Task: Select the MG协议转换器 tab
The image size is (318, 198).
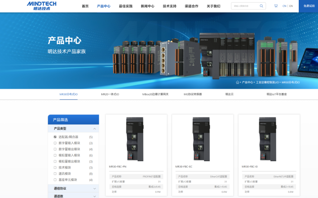Action: (193, 94)
